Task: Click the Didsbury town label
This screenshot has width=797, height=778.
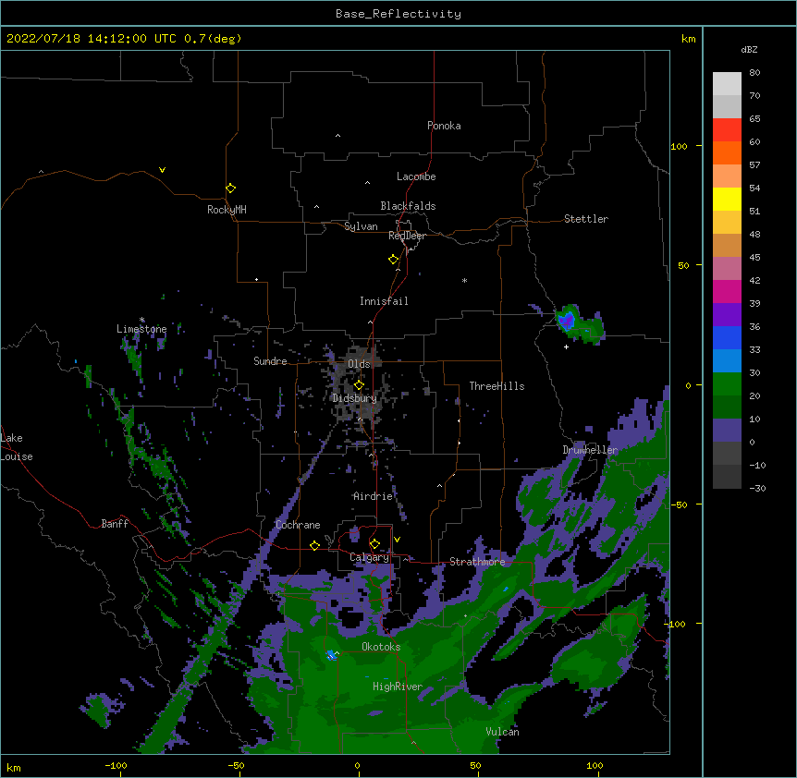Action: (354, 398)
